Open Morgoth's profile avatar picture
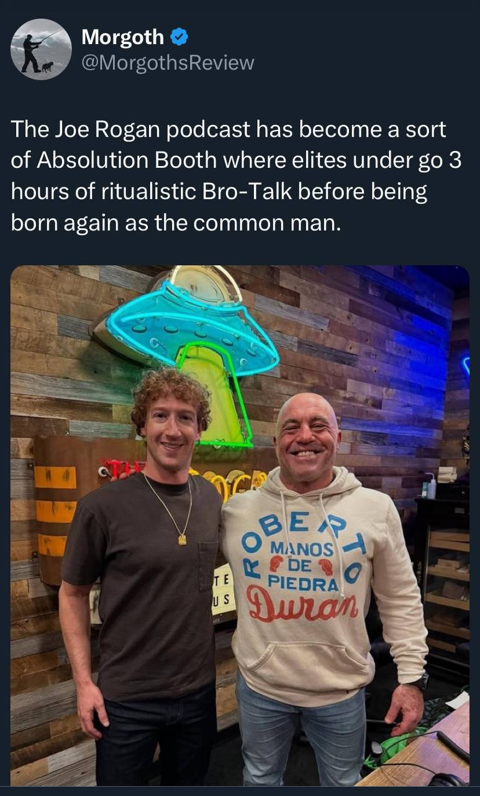480x796 pixels. [41, 49]
